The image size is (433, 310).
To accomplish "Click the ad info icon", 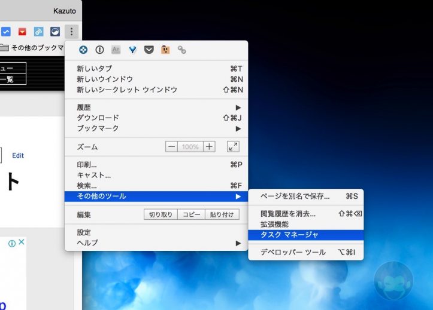I will 12,243.
